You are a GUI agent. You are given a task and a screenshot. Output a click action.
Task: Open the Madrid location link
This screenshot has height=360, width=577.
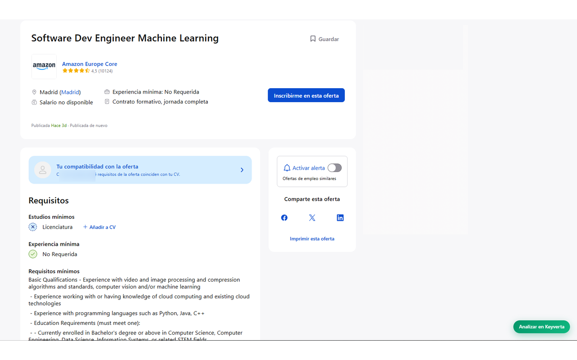pos(70,92)
